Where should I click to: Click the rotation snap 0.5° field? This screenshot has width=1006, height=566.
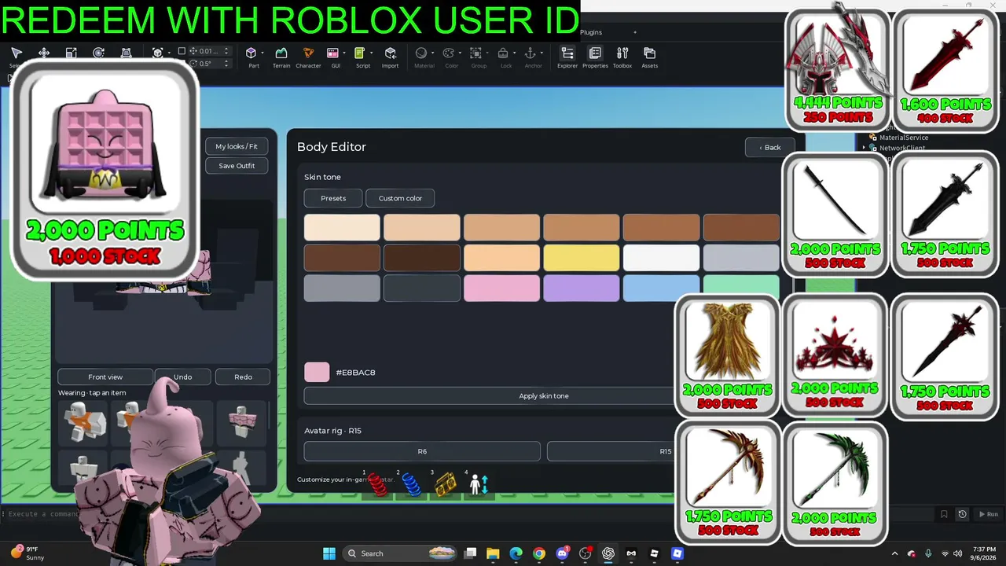211,64
